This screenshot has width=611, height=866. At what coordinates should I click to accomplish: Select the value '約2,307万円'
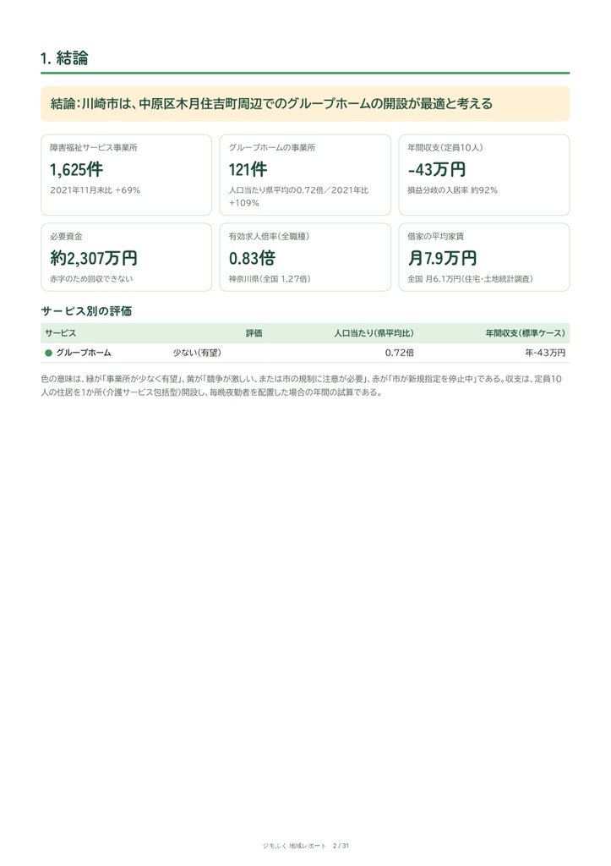click(93, 258)
